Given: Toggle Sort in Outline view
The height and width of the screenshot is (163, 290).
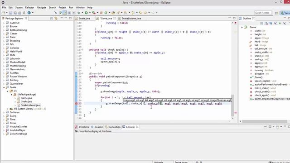Looking at the screenshot, I should tap(266, 23).
